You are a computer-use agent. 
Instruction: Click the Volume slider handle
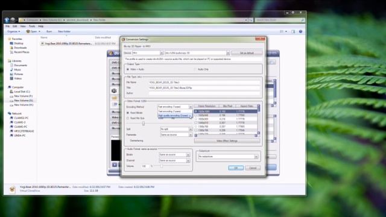(162, 166)
